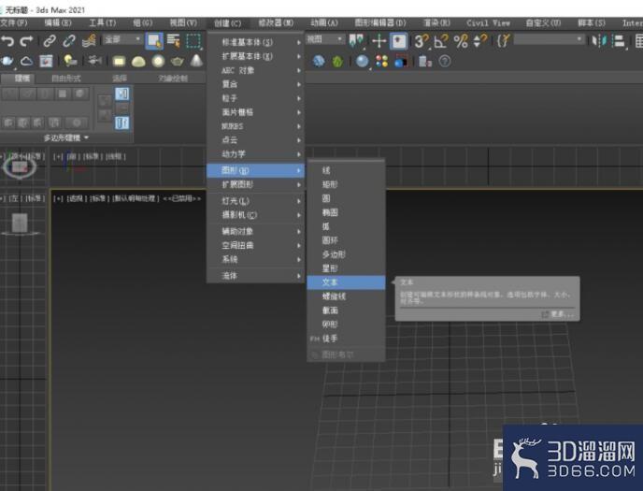Toggle the Angle Snap button
This screenshot has width=643, height=491.
click(x=441, y=41)
